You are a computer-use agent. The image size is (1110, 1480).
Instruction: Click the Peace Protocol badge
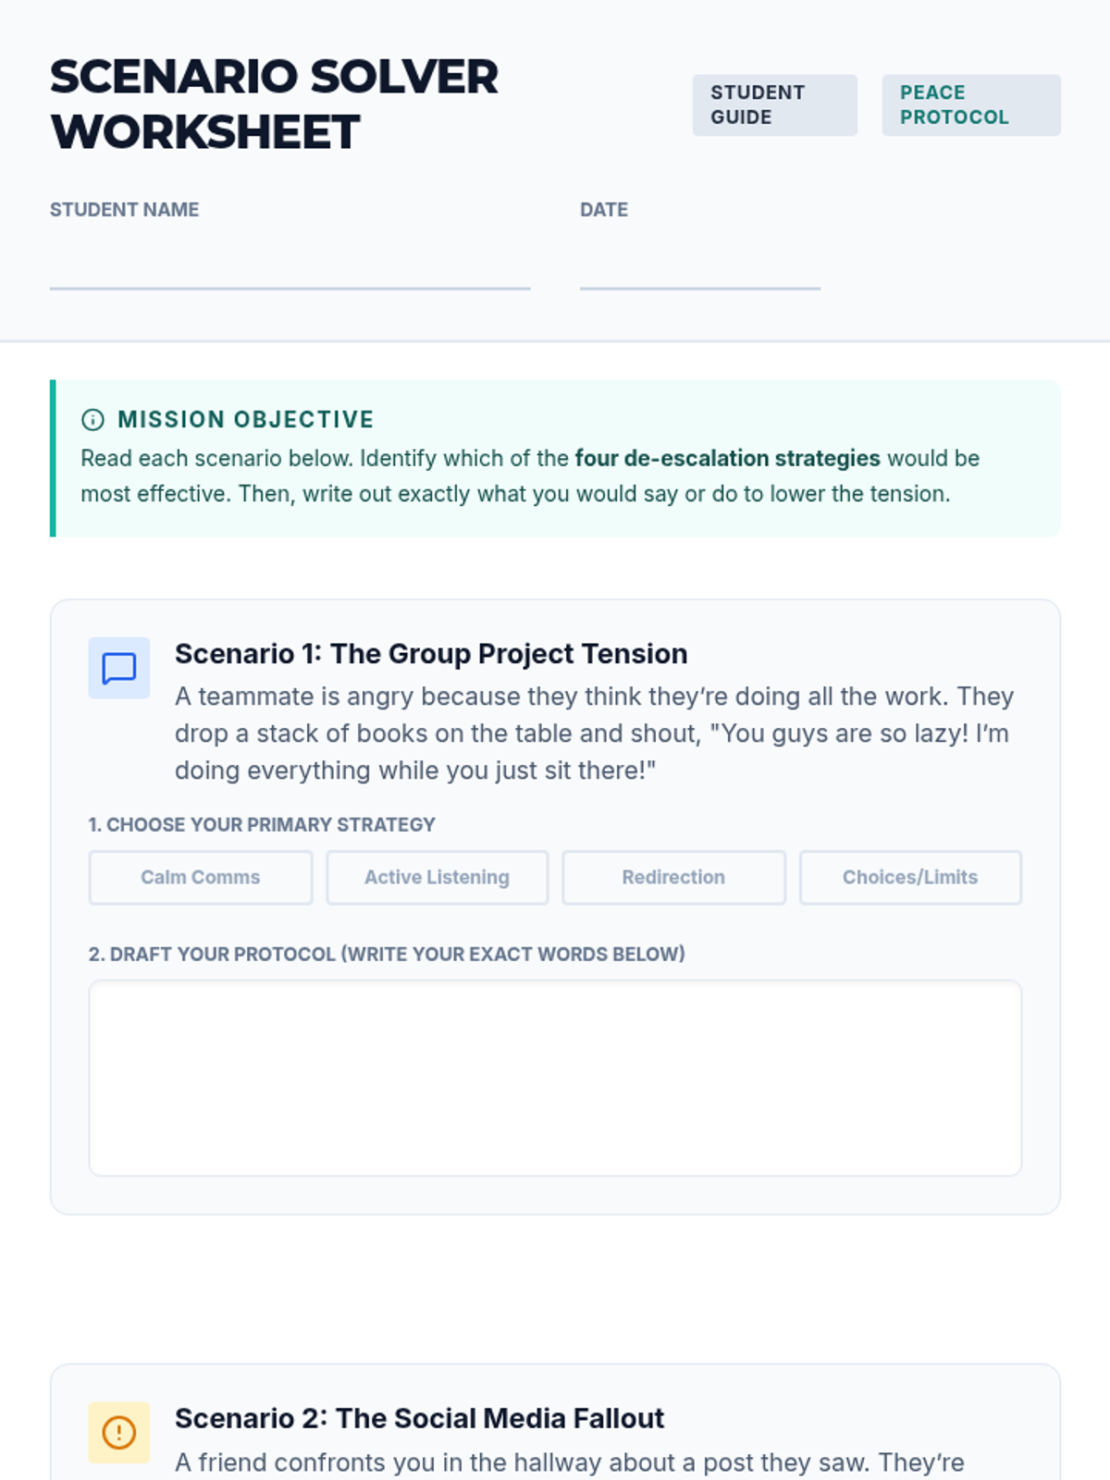970,105
